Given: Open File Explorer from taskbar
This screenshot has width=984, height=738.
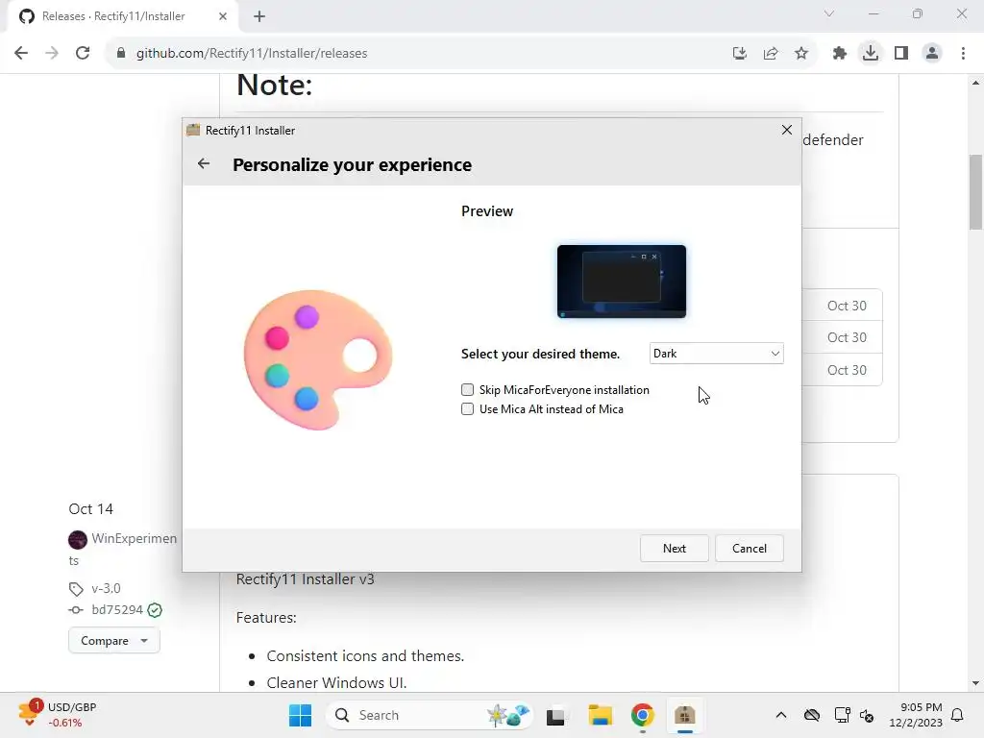Looking at the screenshot, I should [x=600, y=715].
